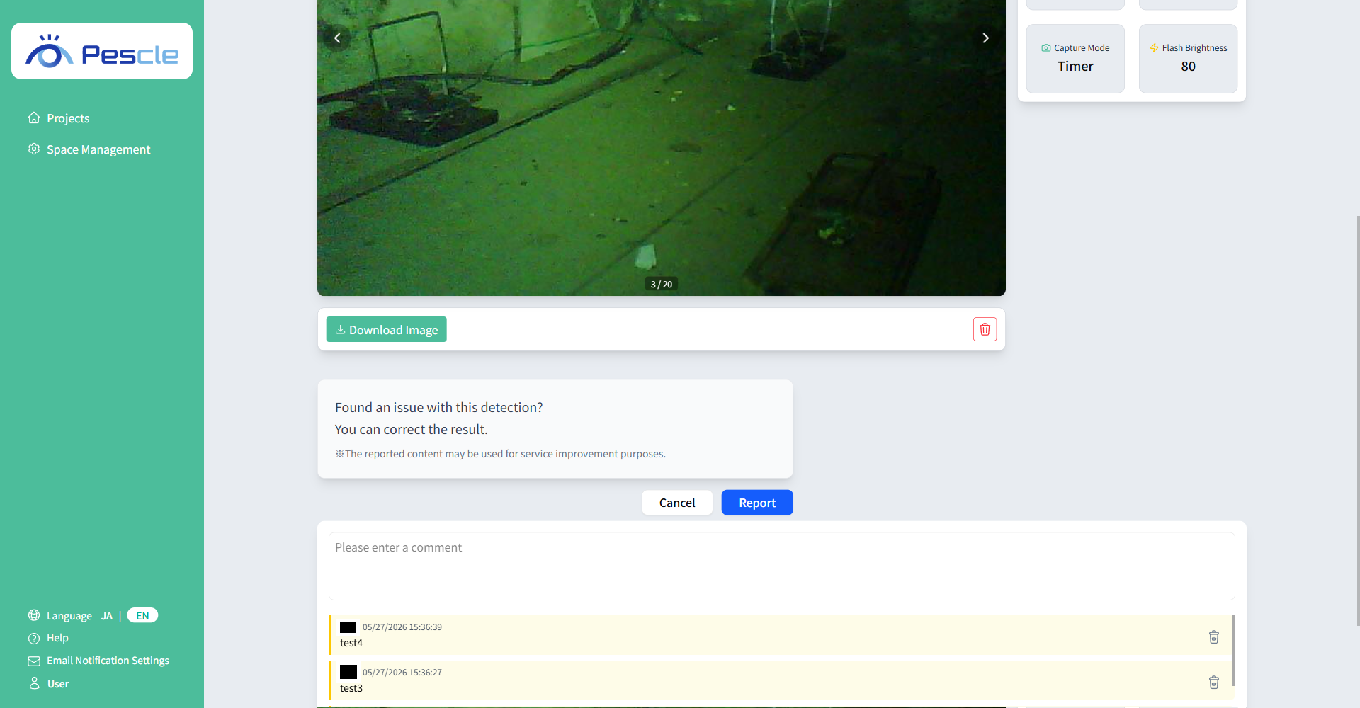Click the comment list scrollbar
Screen dimensions: 1360x708
click(1234, 651)
